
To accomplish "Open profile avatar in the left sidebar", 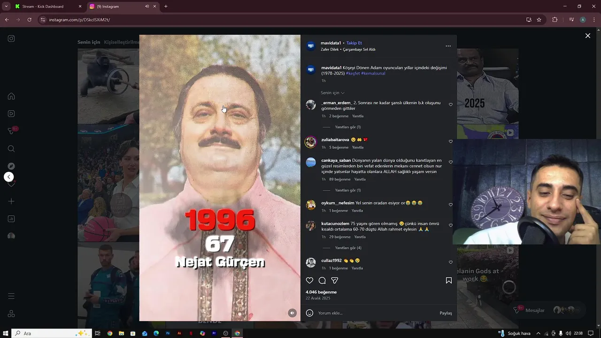I will coord(11,236).
